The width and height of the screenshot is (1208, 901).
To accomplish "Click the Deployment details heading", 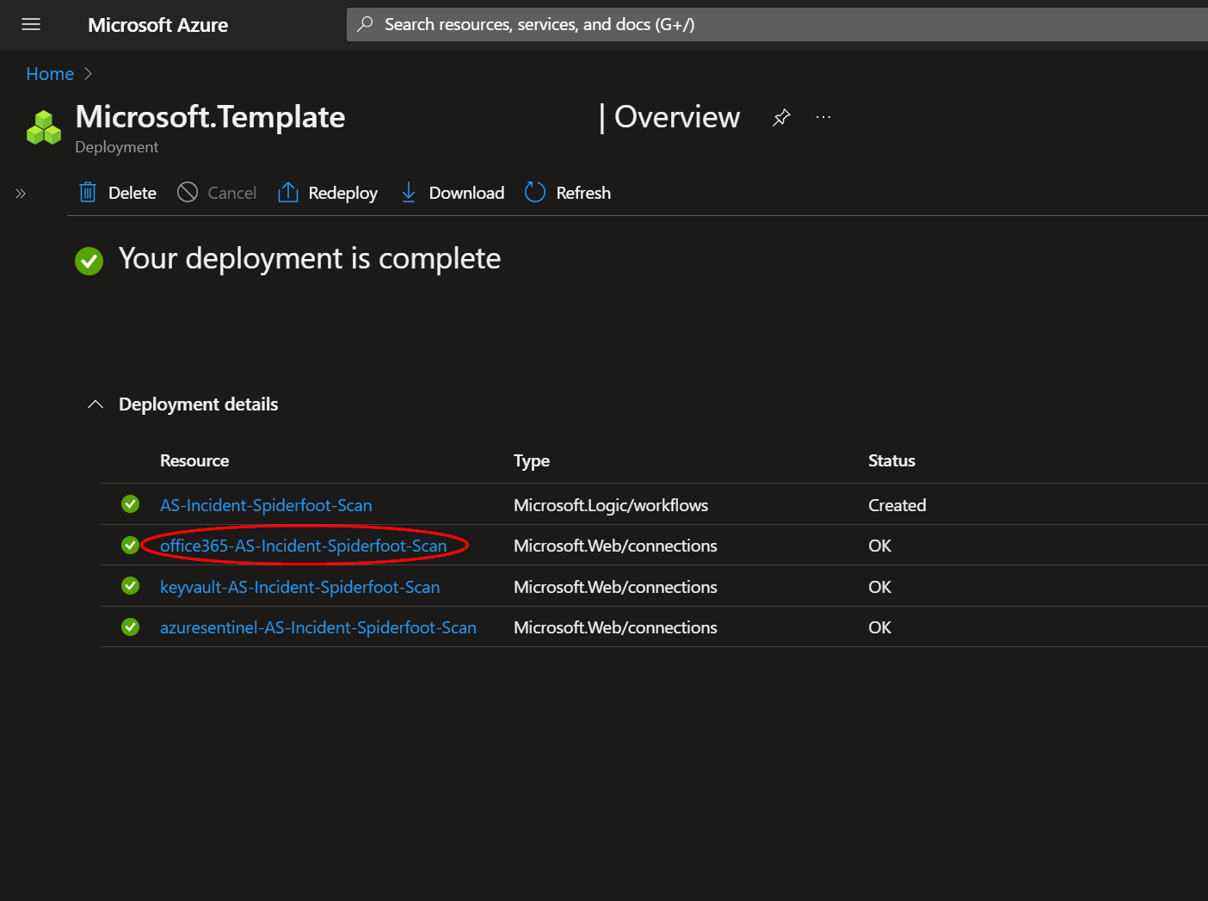I will click(199, 404).
